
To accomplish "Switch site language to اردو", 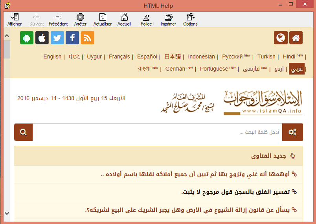I will pos(279,69).
